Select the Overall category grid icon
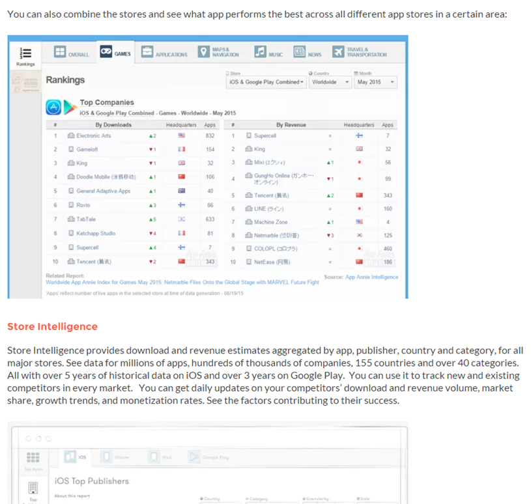531x504 pixels. coord(60,53)
